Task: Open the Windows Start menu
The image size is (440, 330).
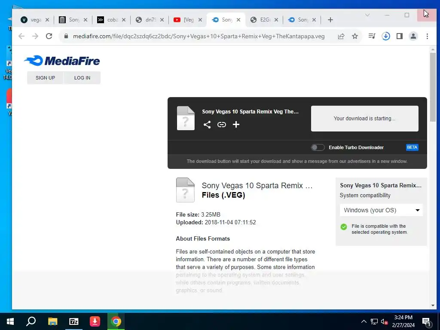Action: tap(10, 321)
